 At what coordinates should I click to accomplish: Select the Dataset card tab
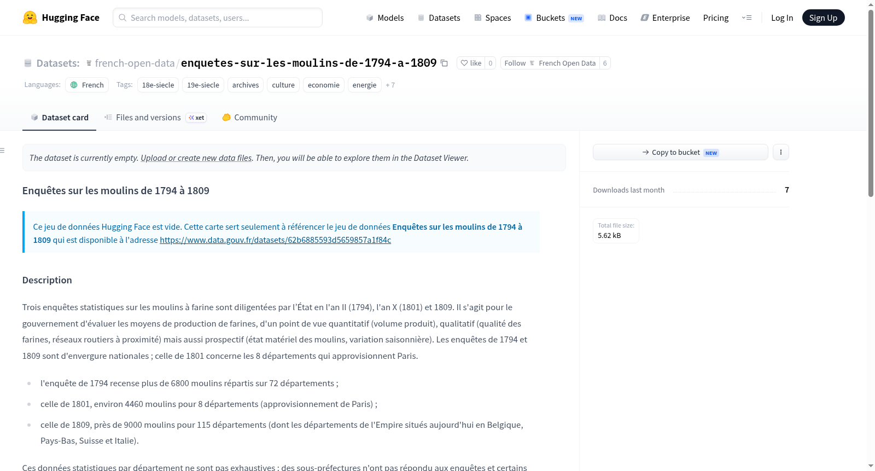coord(59,118)
